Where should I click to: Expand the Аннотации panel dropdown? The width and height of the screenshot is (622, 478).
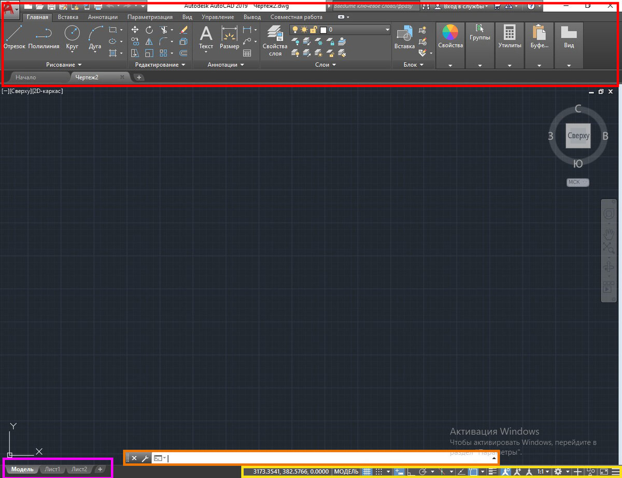coord(226,65)
